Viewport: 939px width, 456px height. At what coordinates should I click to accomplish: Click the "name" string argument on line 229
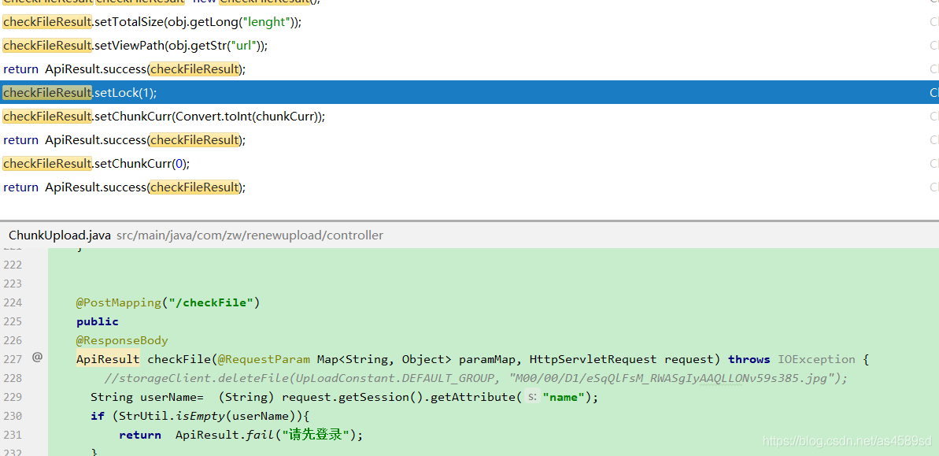click(564, 397)
